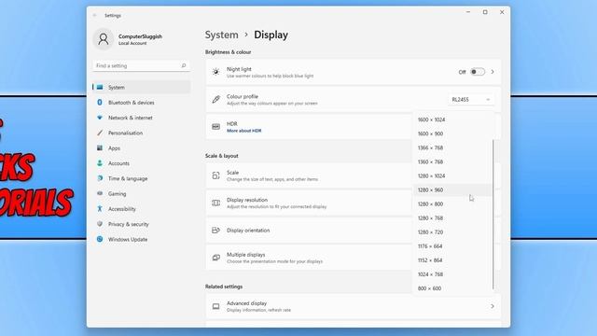Viewport: 597px width, 336px height.
Task: Open Time & language settings
Action: point(141,178)
